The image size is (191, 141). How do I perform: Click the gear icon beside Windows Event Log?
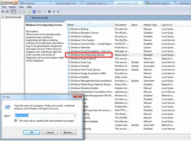click(x=69, y=62)
